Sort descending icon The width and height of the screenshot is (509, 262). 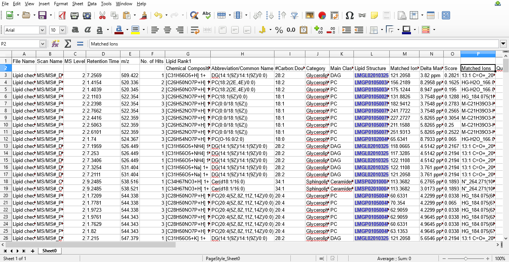[x=283, y=15]
